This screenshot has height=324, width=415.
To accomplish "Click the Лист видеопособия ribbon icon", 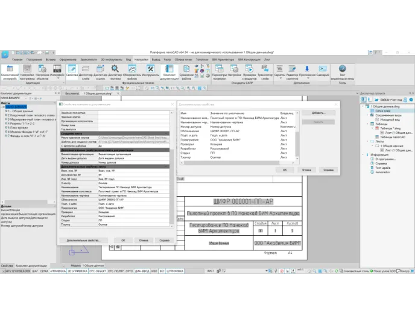I will pos(342,72).
